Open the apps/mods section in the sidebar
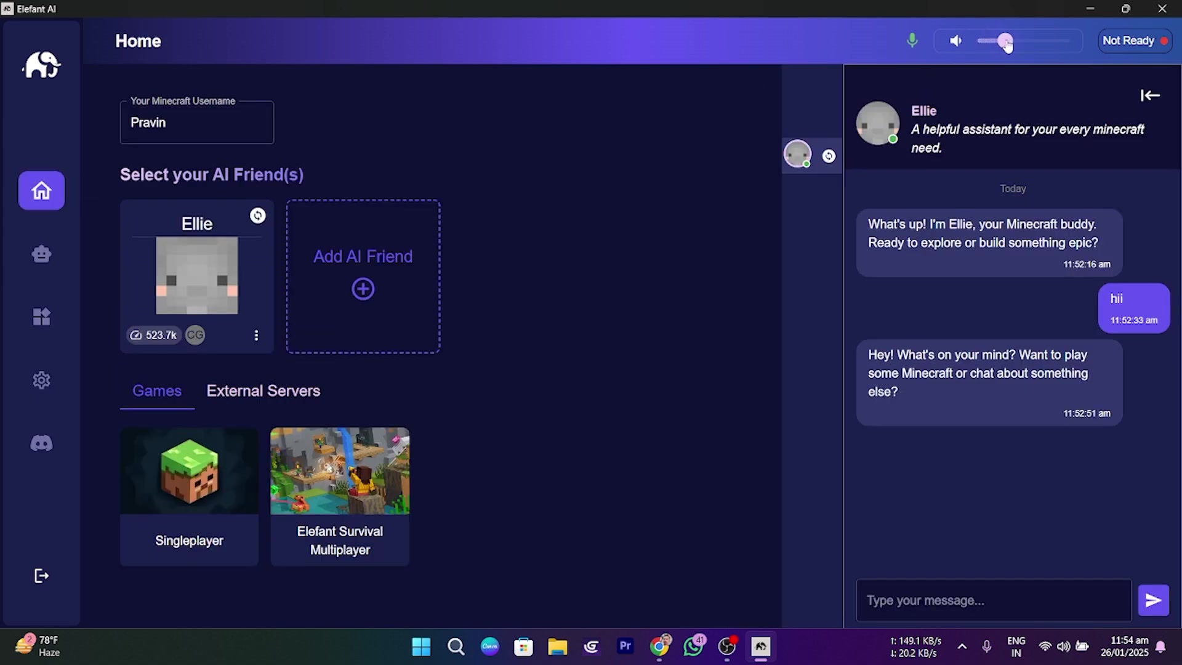The image size is (1182, 665). click(x=41, y=316)
